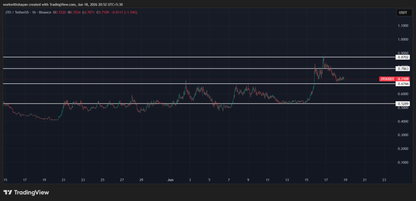
Task: Click the red JTOUSDT symbol tag
Action: tap(387, 79)
